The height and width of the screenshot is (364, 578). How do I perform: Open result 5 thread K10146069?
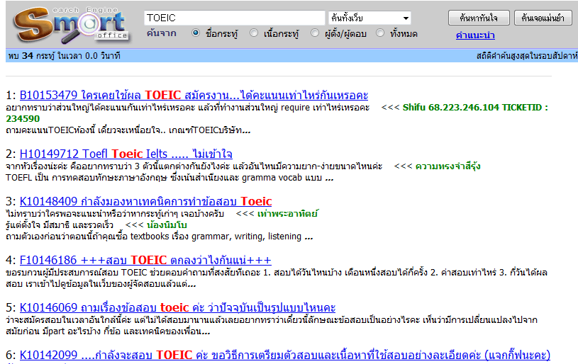[x=177, y=307]
